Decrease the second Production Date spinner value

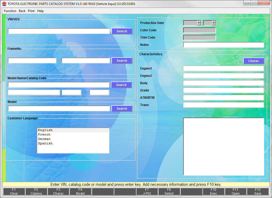click(213, 24)
